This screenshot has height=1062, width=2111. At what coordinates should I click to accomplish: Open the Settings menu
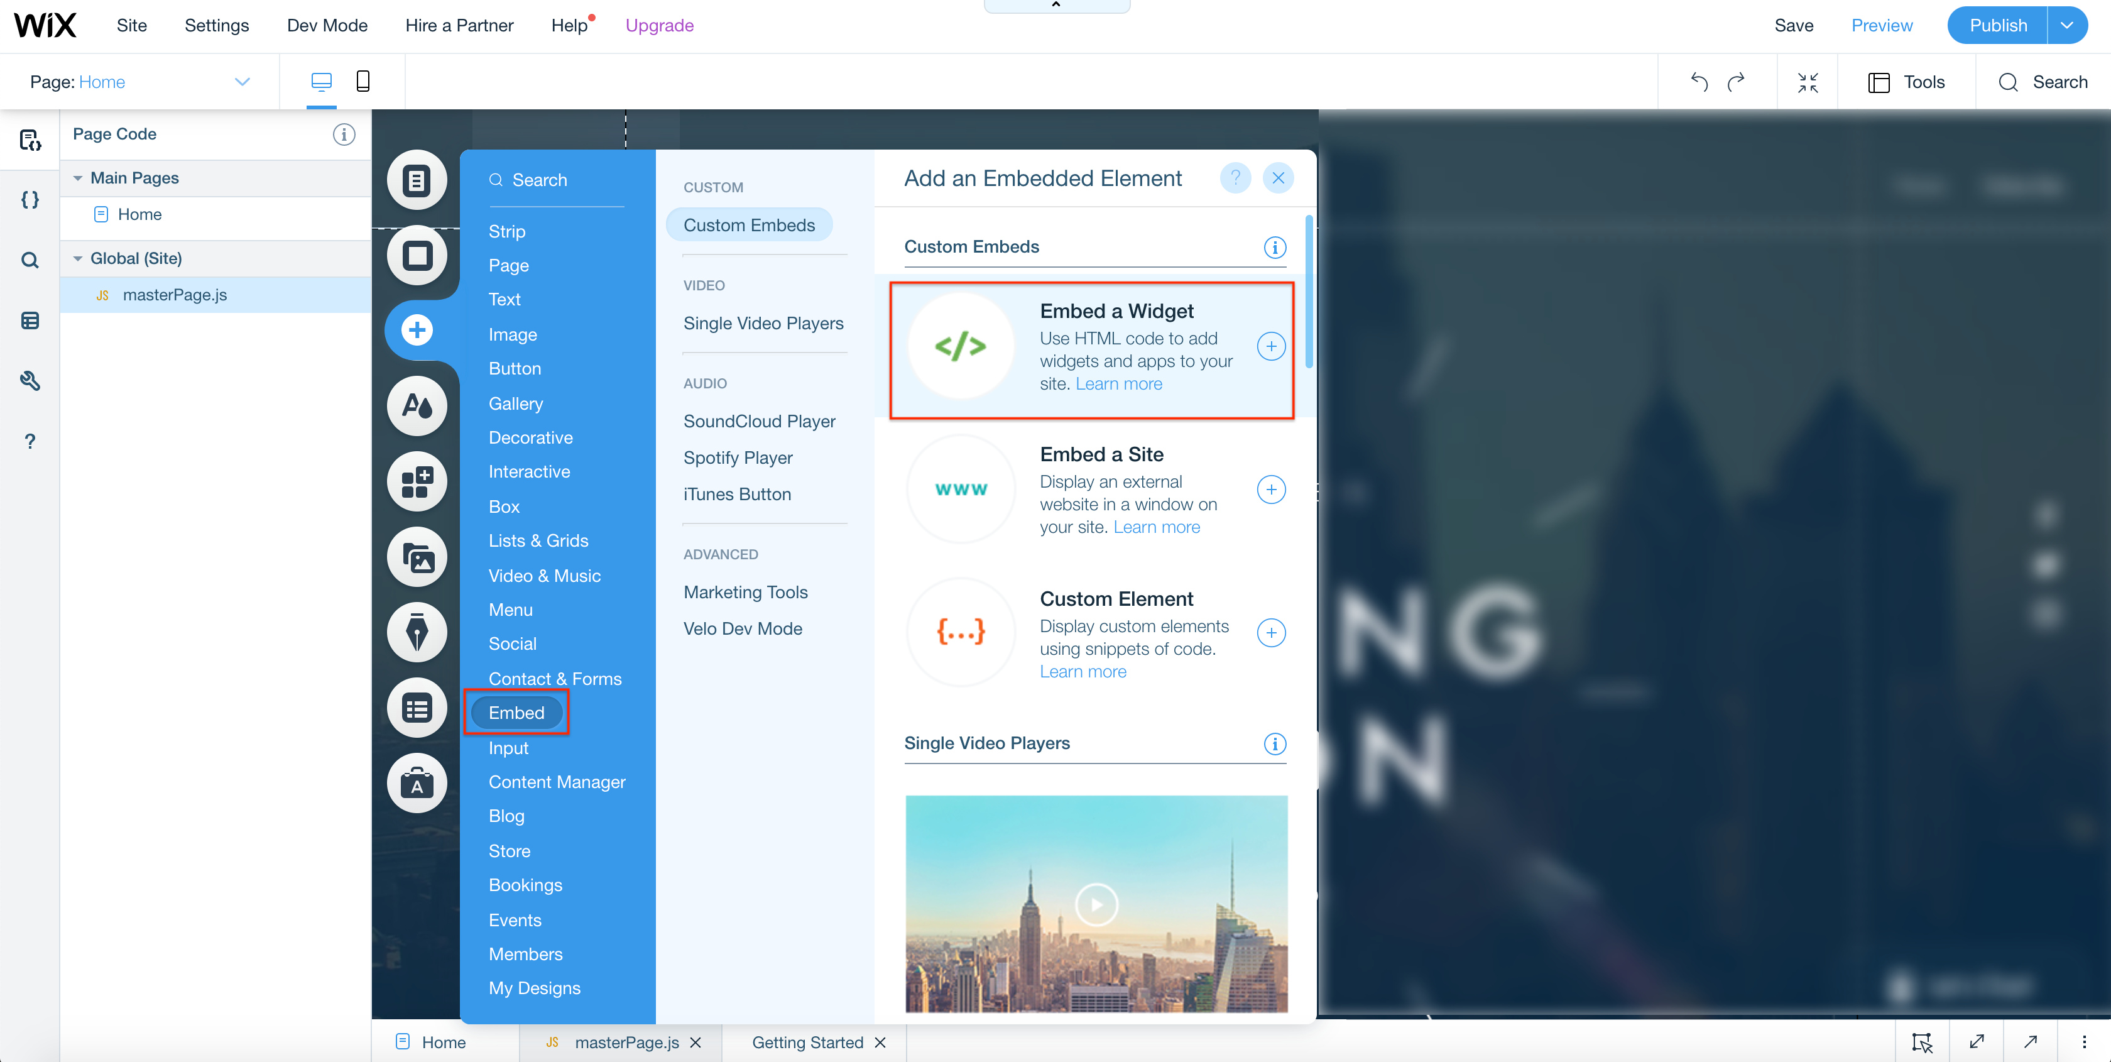216,25
